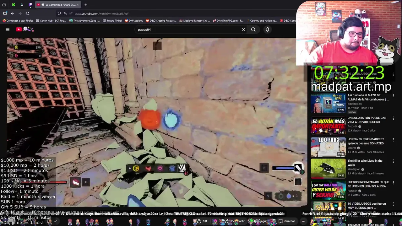Viewport: 402px width, 226px height.
Task: Open EL BOTÓN MÁS IMPORTANTE thumbnail
Action: pyautogui.click(x=328, y=125)
